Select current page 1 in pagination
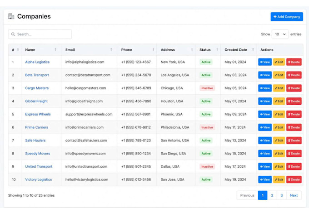The image size is (309, 208). 263,195
